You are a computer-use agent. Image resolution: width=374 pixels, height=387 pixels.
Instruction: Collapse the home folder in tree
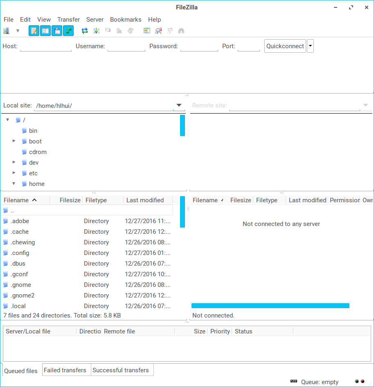[x=14, y=183]
